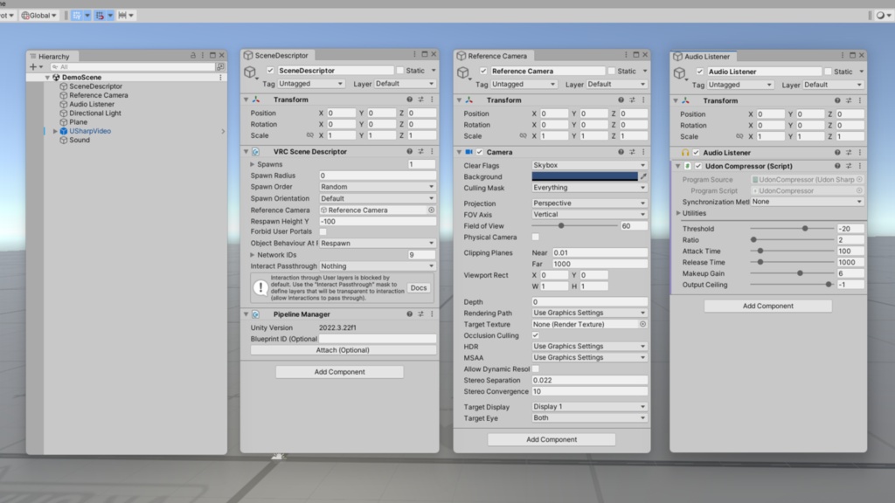
Task: Toggle the SceneDescriptor active checkbox
Action: (271, 70)
